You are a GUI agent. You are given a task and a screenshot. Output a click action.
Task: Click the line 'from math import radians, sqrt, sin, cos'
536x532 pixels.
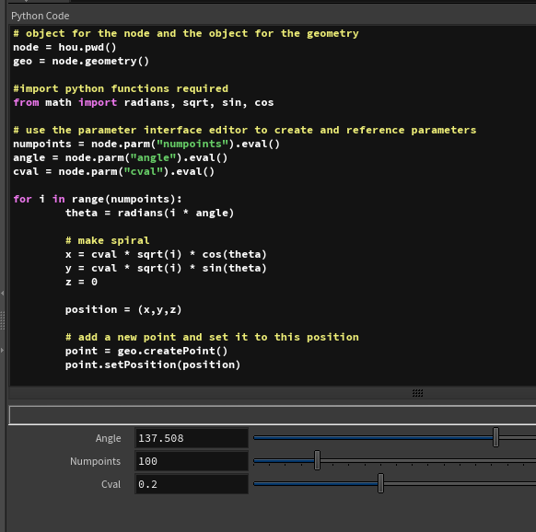pos(144,102)
